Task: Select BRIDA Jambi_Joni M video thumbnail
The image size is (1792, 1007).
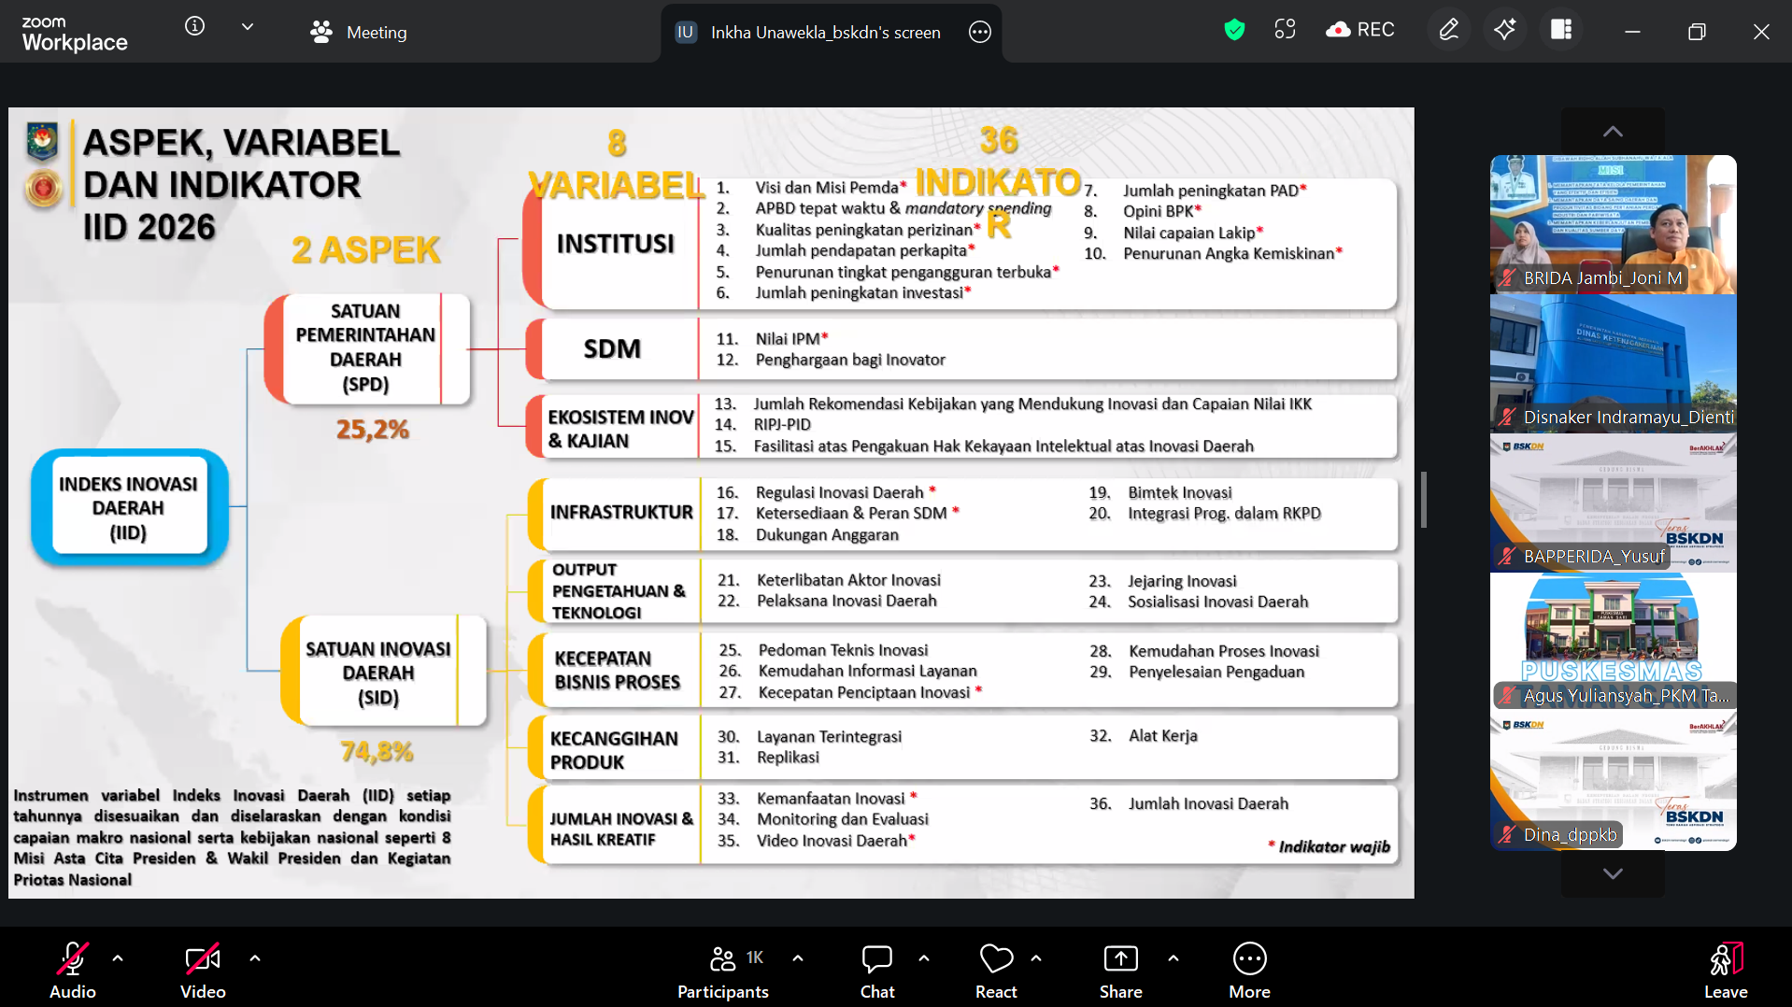Action: 1613,224
